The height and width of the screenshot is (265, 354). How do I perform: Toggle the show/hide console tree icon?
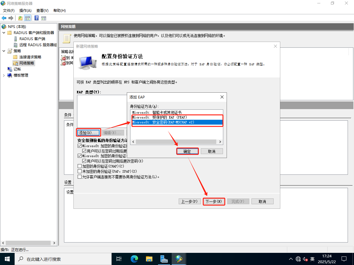click(x=28, y=18)
